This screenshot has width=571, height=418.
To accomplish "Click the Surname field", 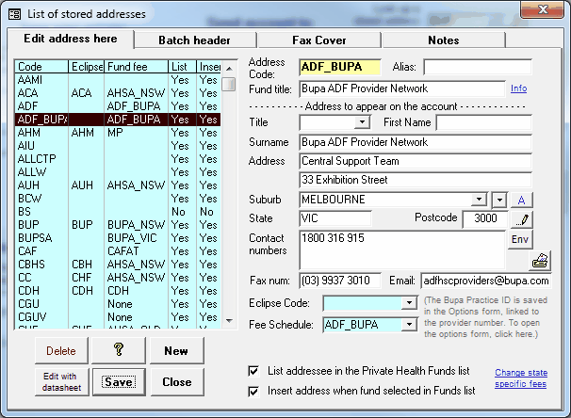I will [416, 142].
